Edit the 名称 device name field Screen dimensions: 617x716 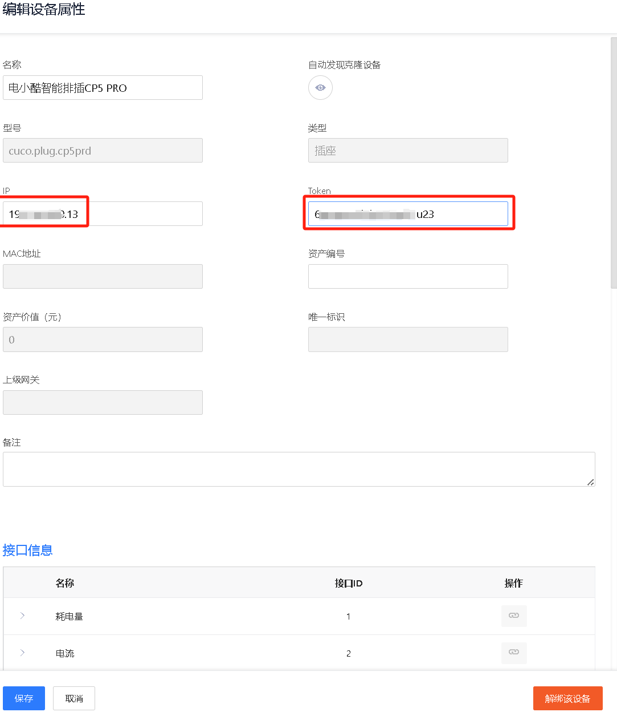(103, 88)
